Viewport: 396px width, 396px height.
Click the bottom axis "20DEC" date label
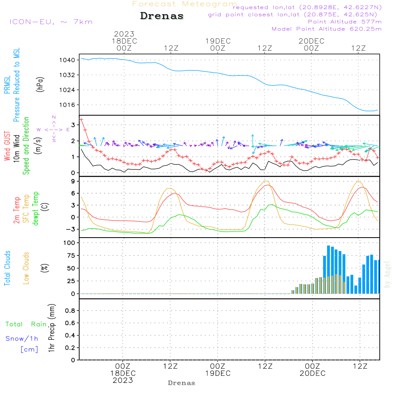[312, 373]
